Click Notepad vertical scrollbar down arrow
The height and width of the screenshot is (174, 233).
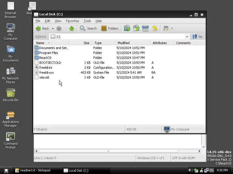(x=204, y=147)
